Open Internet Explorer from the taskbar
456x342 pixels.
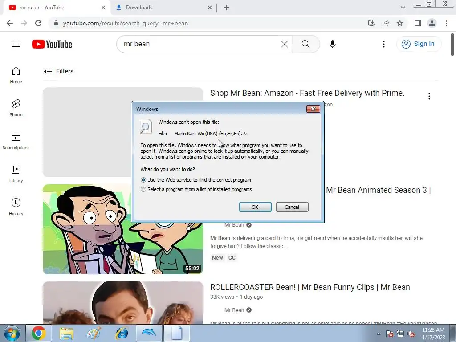[x=122, y=333]
